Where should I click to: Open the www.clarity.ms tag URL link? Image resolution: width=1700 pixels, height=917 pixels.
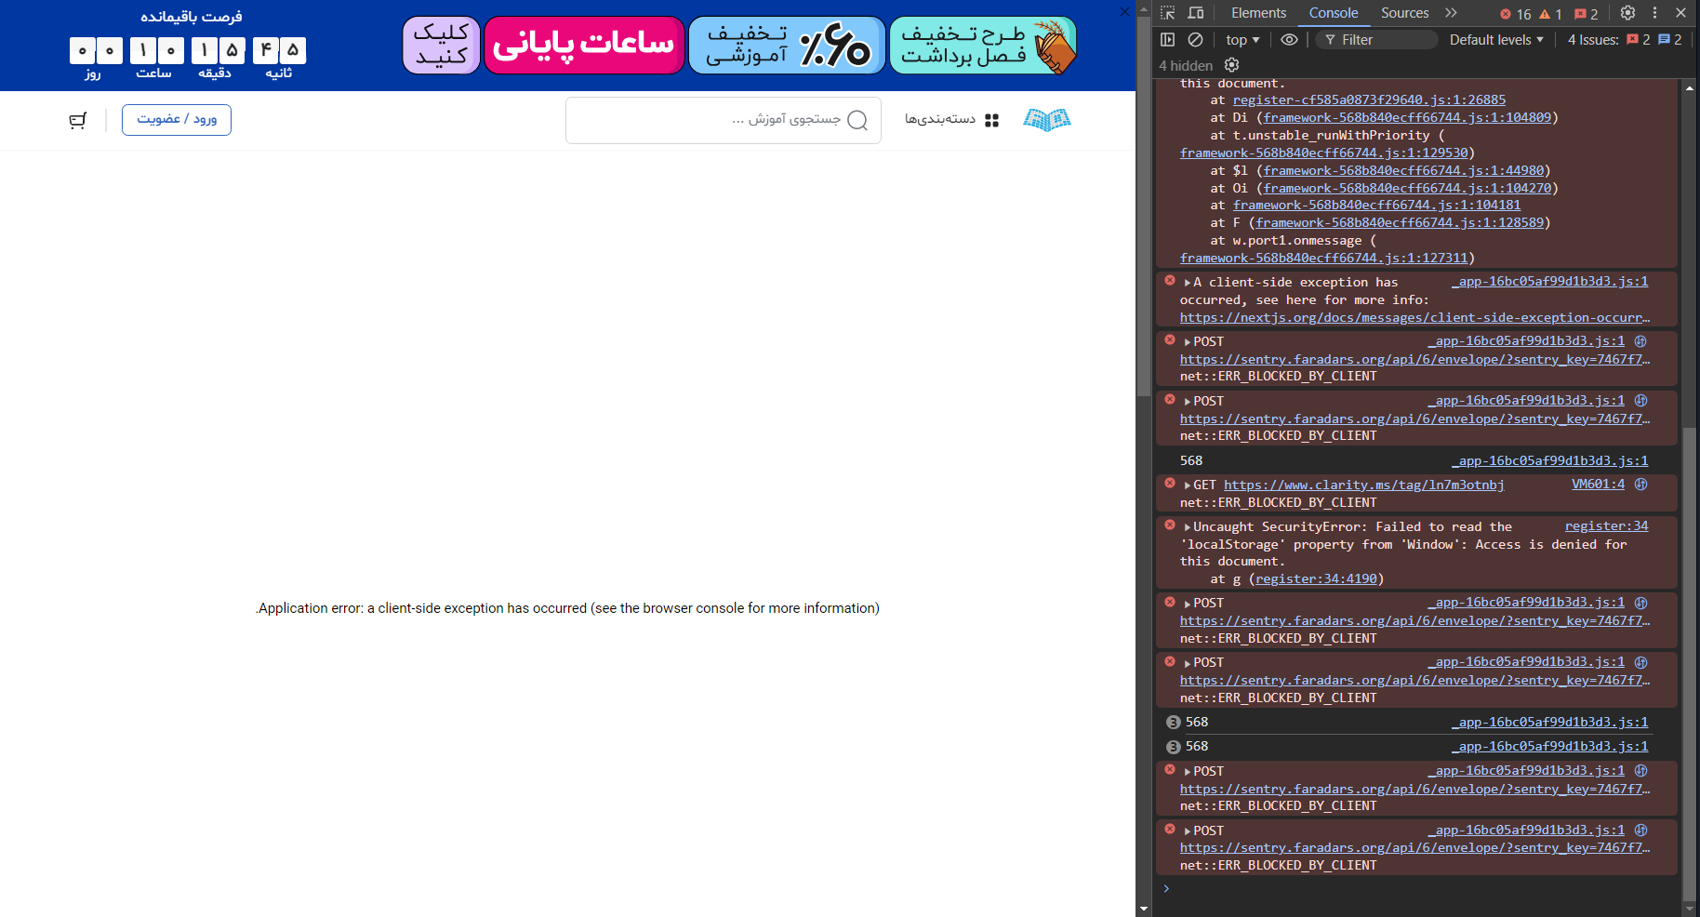(x=1363, y=485)
